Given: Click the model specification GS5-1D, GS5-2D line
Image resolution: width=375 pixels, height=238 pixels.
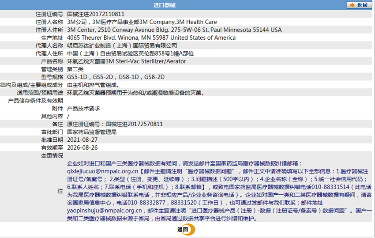Looking at the screenshot, I should [116, 77].
